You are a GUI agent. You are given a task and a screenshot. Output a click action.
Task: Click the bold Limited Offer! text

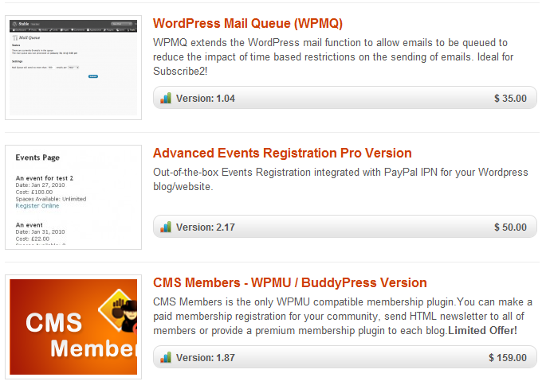pyautogui.click(x=482, y=330)
